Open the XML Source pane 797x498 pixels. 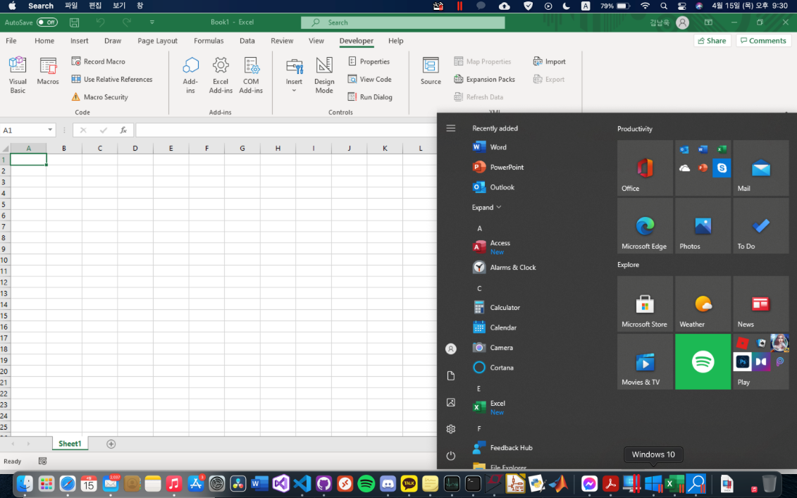tap(431, 71)
